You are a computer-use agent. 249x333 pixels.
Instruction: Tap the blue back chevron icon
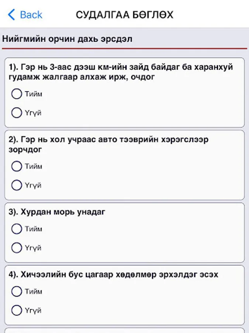(x=11, y=15)
